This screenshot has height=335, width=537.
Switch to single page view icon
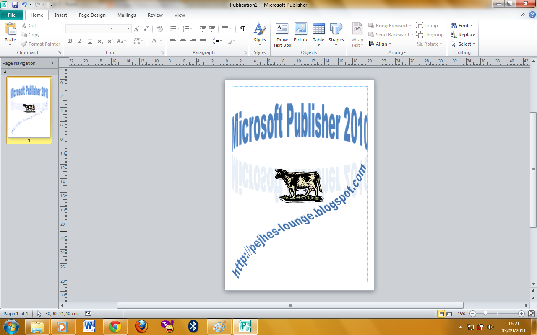point(441,313)
